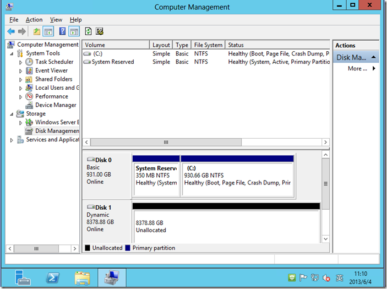Select the System Reserved volume row

[206, 62]
